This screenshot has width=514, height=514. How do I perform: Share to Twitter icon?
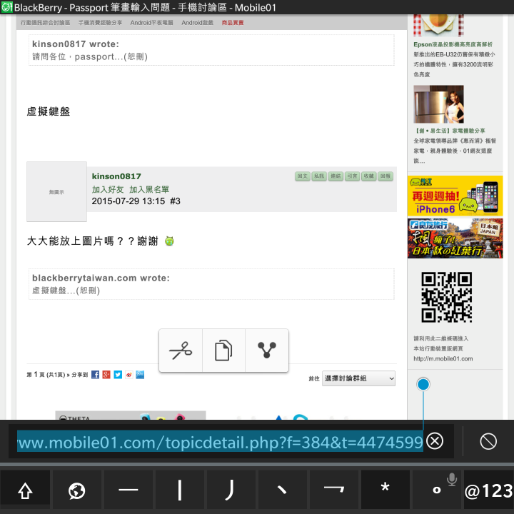118,375
